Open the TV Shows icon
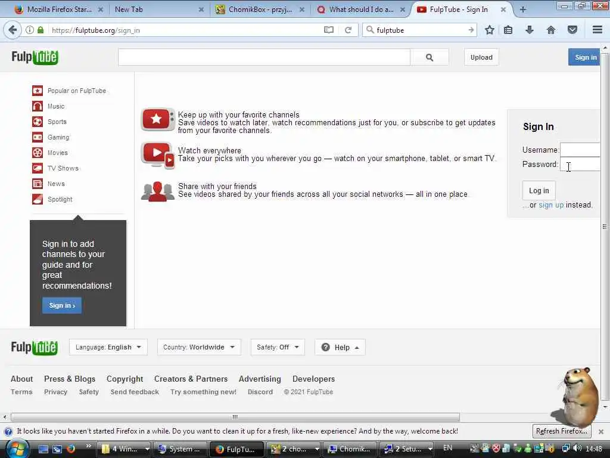The width and height of the screenshot is (610, 458). pyautogui.click(x=38, y=168)
